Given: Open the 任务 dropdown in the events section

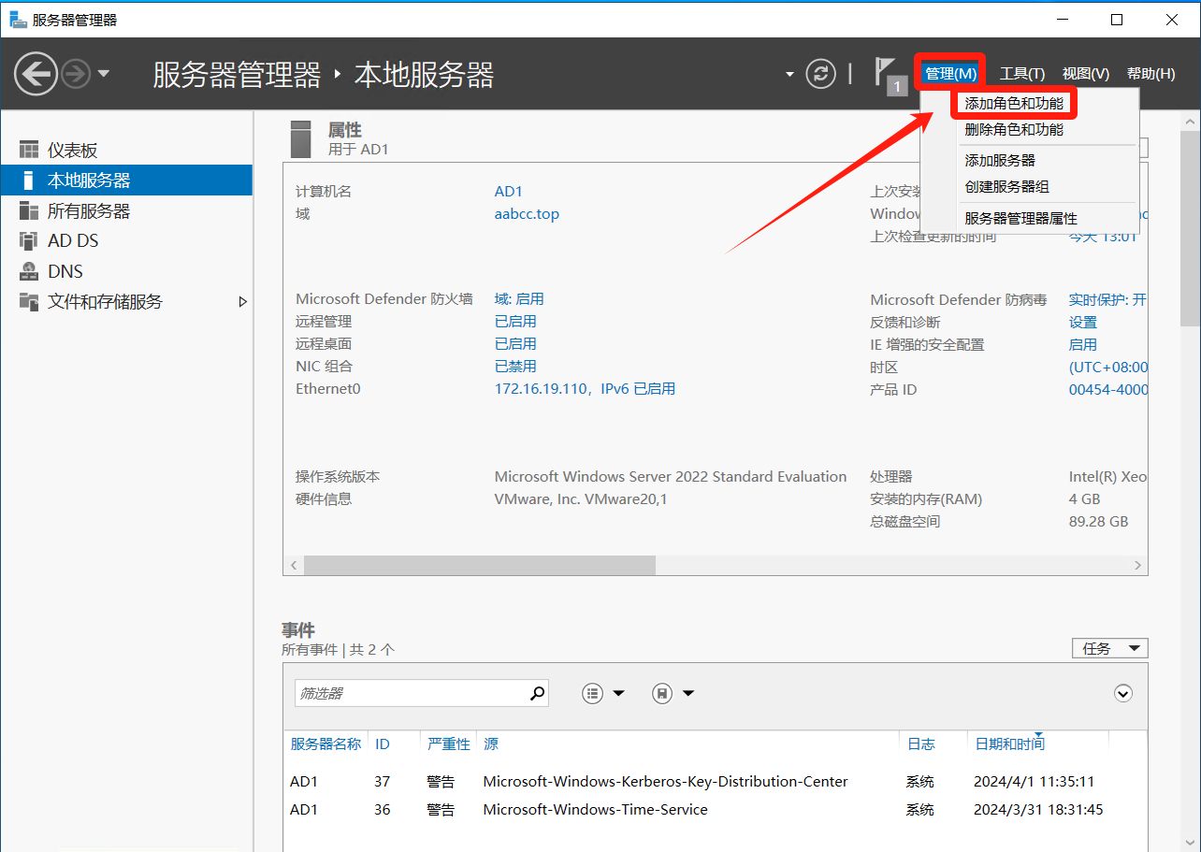Looking at the screenshot, I should (x=1109, y=648).
